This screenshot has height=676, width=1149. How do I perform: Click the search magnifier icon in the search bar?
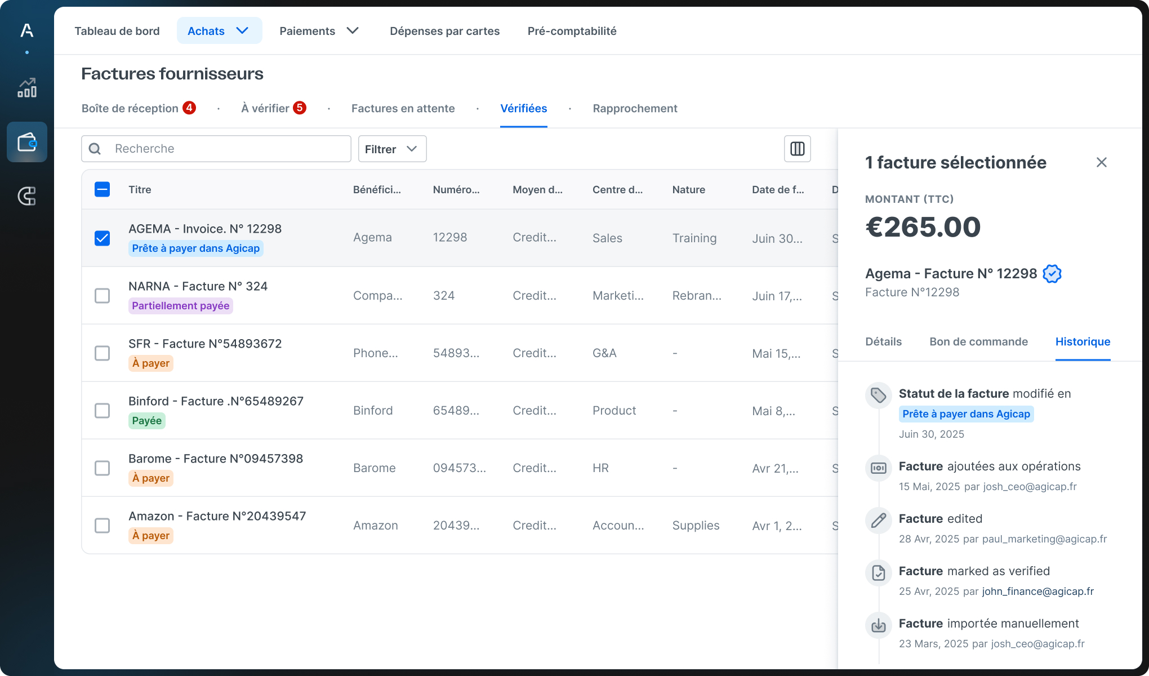pyautogui.click(x=95, y=148)
